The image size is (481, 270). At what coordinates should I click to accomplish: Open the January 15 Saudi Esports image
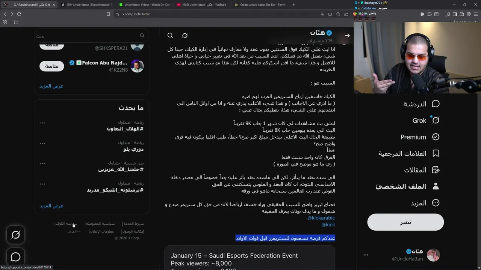(250, 258)
